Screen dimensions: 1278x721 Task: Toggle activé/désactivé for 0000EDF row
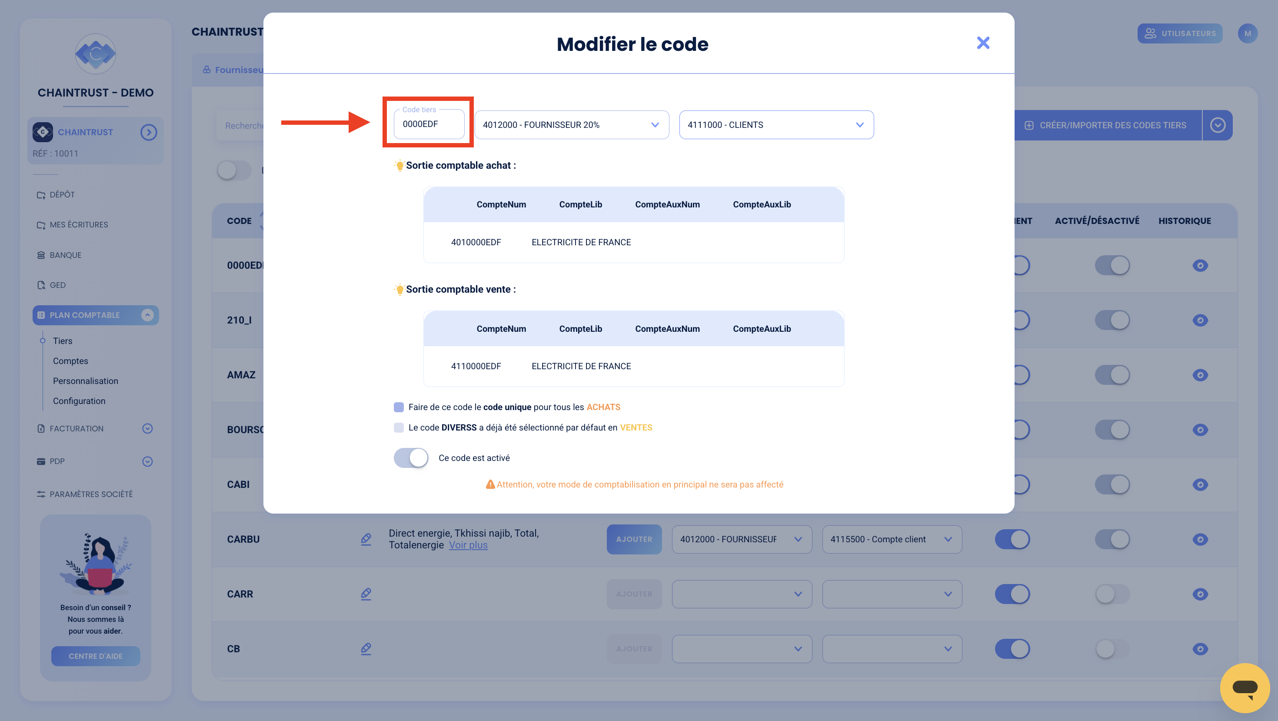[1112, 265]
